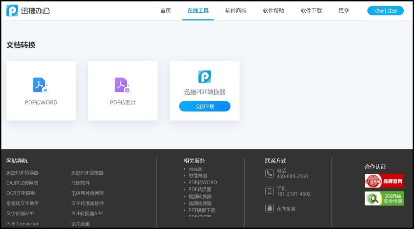Click the 合作认证 heading

click(x=375, y=167)
